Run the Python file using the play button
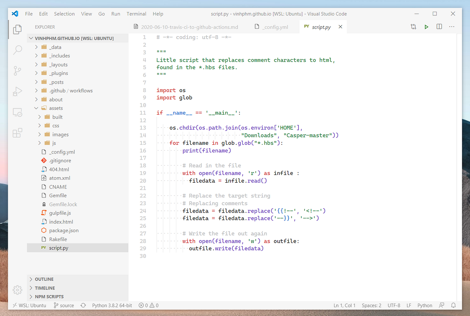Viewport: 470px width, 316px height. (426, 27)
